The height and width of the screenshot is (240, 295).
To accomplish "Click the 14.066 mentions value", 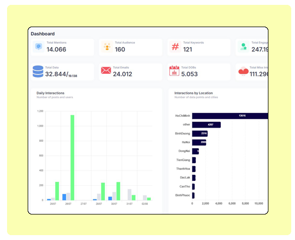I will [x=56, y=49].
